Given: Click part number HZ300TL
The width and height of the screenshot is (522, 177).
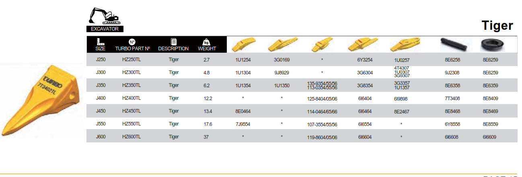Looking at the screenshot, I should 132,72.
